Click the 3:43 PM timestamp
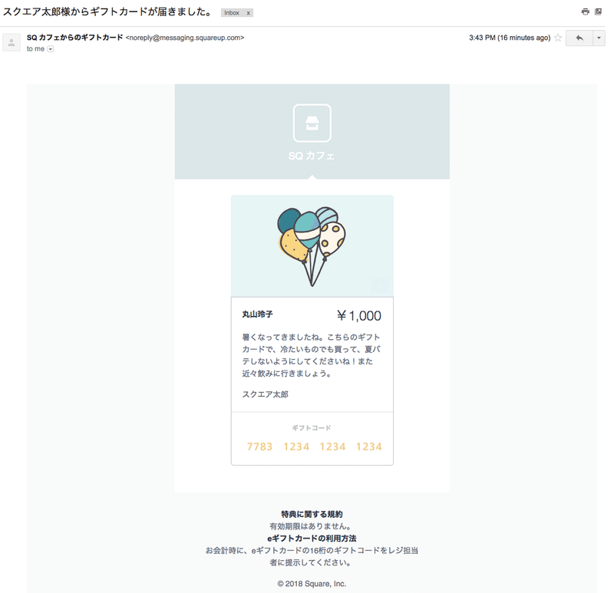Viewport: 614px width, 593px height. (510, 38)
